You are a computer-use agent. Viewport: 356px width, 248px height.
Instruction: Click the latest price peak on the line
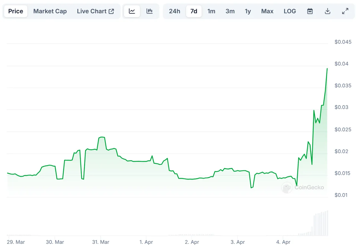[x=327, y=69]
